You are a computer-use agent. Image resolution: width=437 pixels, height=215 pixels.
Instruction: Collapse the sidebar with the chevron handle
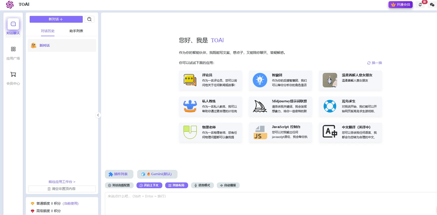tap(98, 115)
